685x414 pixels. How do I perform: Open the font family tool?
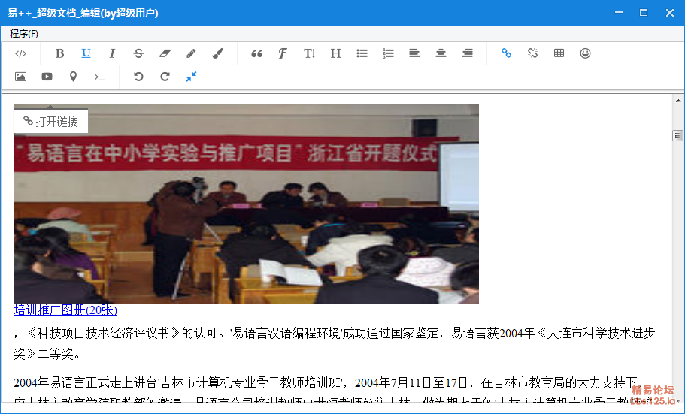[x=283, y=53]
